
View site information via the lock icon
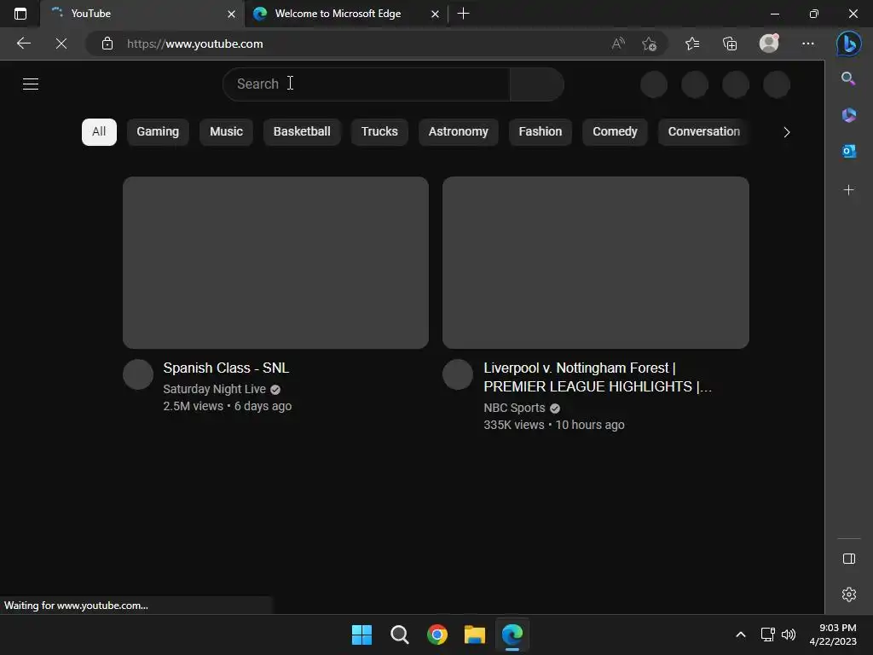107,43
